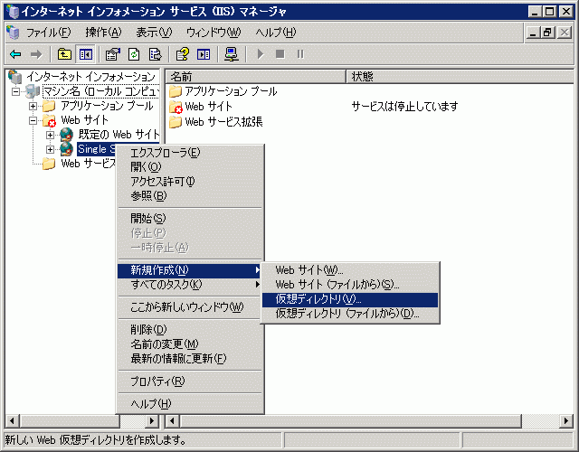Viewport: 579px width, 452px height.
Task: Choose 削除(D) from context menu
Action: point(190,329)
